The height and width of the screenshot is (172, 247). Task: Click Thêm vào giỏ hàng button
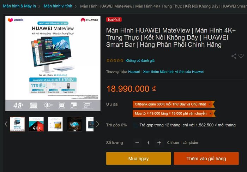[x=206, y=159]
